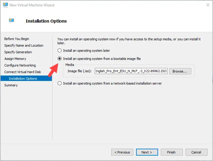213x161 pixels.
Task: Click the Image file (.iso) path field
Action: (x=131, y=71)
